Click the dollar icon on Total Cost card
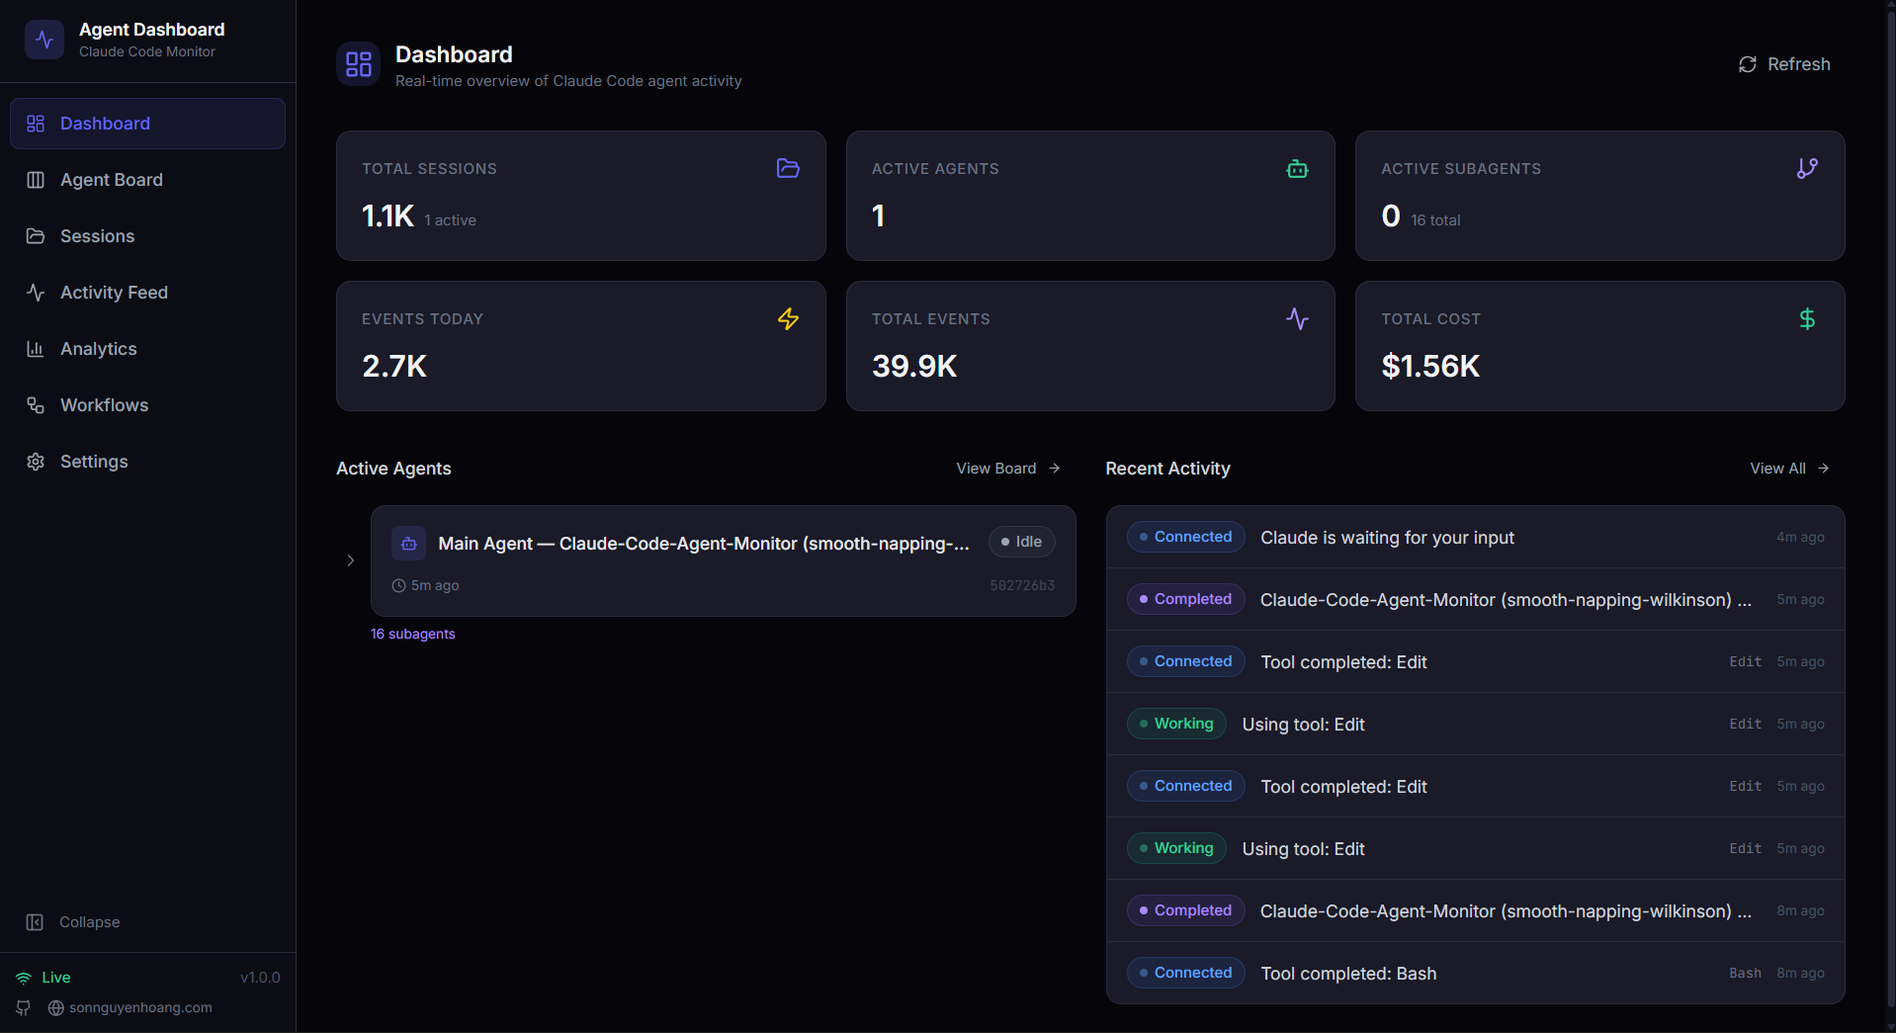The image size is (1896, 1033). 1807,318
